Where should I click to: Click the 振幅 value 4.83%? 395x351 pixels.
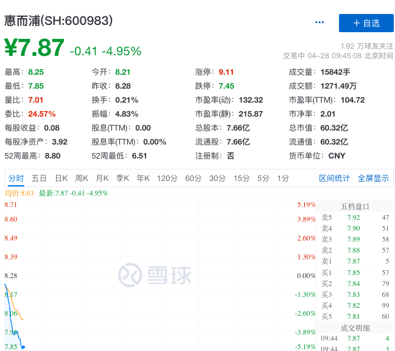[127, 114]
